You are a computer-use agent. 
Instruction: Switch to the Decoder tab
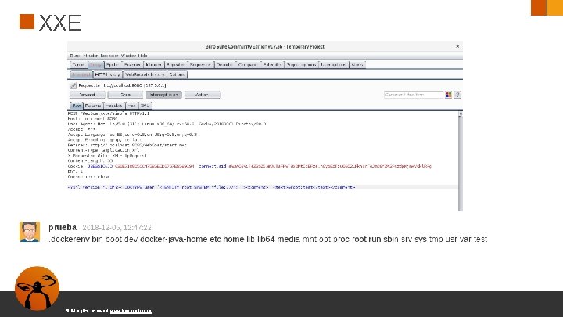224,65
